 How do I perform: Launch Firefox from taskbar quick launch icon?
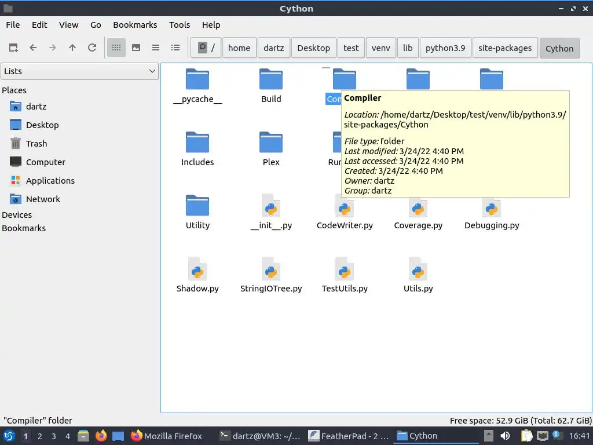coord(101,436)
